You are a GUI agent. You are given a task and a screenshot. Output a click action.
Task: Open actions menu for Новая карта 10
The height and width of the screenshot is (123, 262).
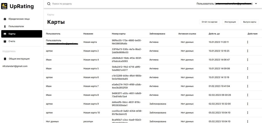pyautogui.click(x=247, y=113)
